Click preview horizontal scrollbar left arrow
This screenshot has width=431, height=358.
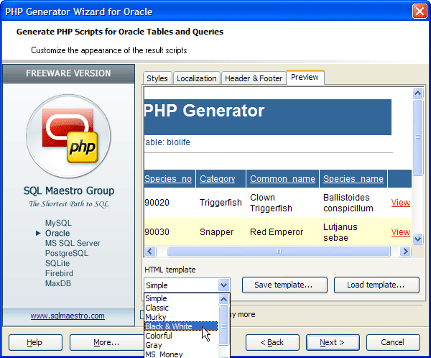[150, 251]
